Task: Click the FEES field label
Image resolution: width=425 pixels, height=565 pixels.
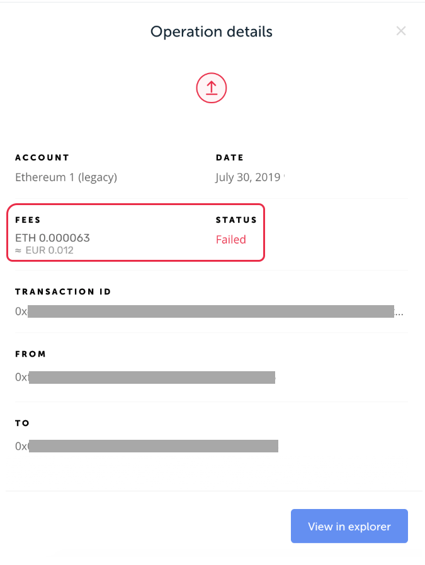Action: pos(28,220)
